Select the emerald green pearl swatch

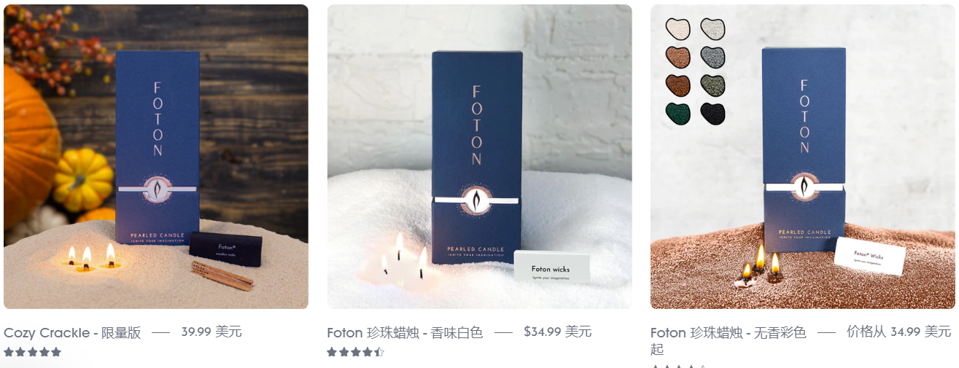[678, 113]
